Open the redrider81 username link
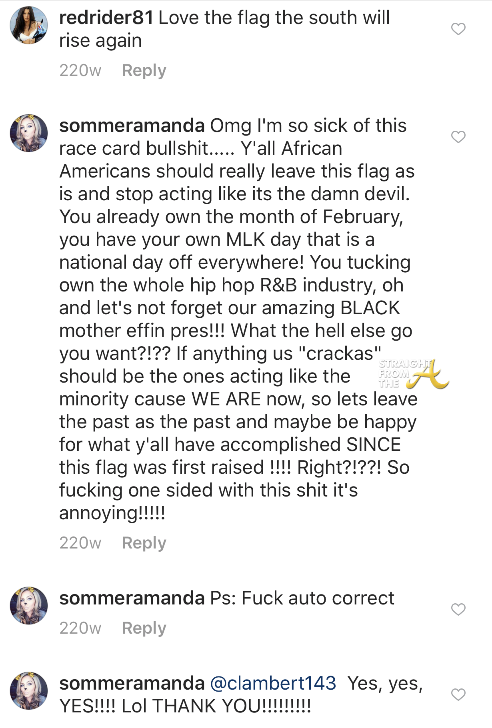492x728 pixels. click(106, 18)
